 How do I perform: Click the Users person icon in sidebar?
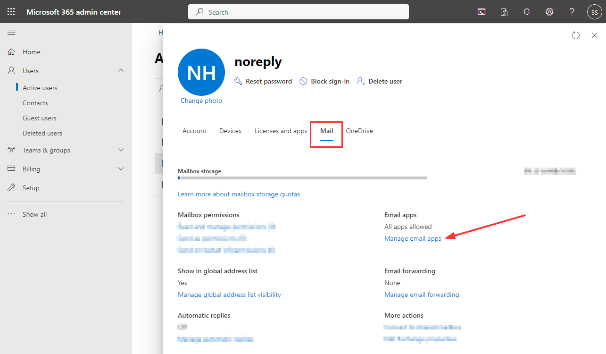click(12, 71)
